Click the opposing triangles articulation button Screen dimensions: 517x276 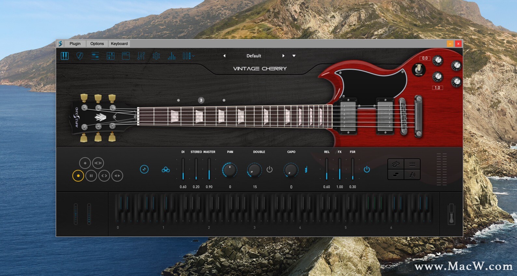coord(117,176)
